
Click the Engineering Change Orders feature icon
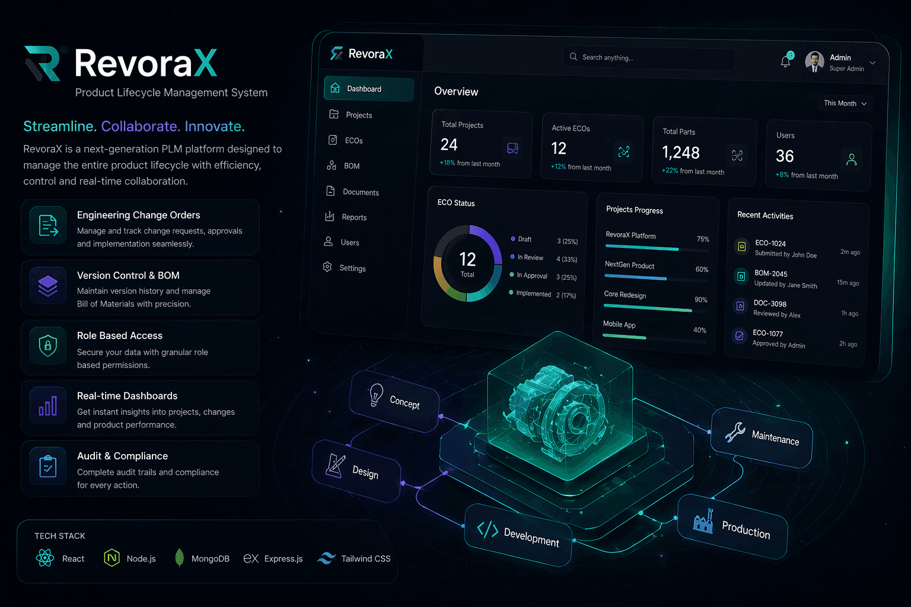(48, 226)
